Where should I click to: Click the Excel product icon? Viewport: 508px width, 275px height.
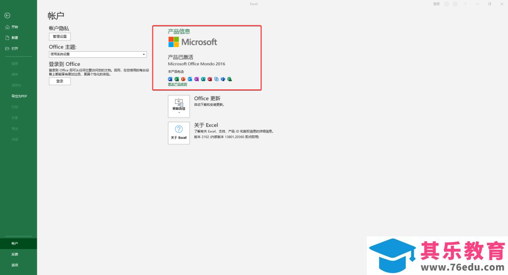[176, 79]
